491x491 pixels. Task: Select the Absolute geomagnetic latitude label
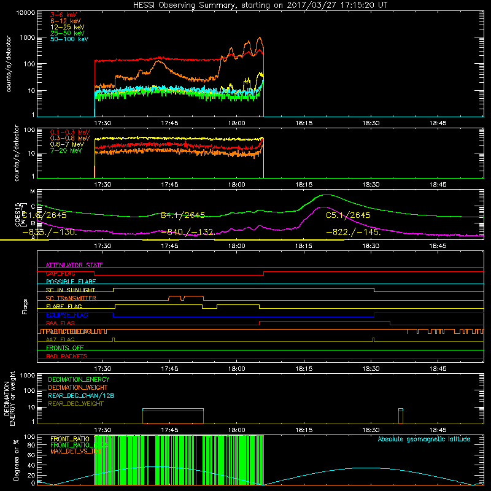pos(424,439)
